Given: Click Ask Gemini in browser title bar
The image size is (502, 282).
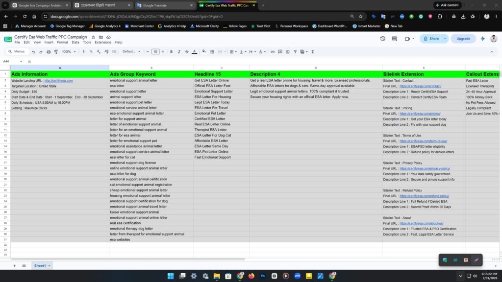Looking at the screenshot, I should click(x=447, y=5).
